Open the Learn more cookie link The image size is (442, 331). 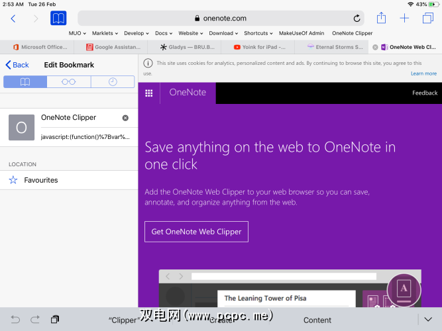423,73
